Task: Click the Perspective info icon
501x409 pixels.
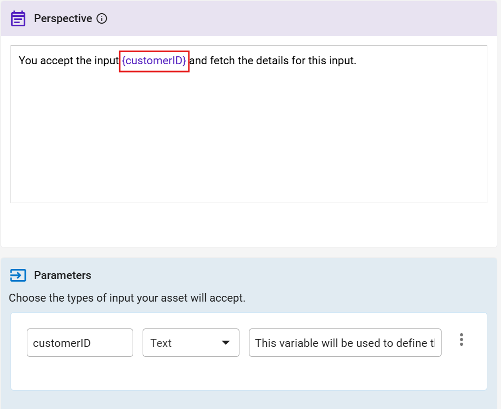Action: pos(102,19)
